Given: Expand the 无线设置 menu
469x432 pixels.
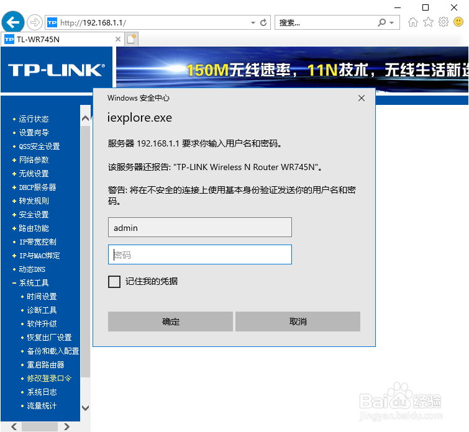Looking at the screenshot, I should (34, 173).
